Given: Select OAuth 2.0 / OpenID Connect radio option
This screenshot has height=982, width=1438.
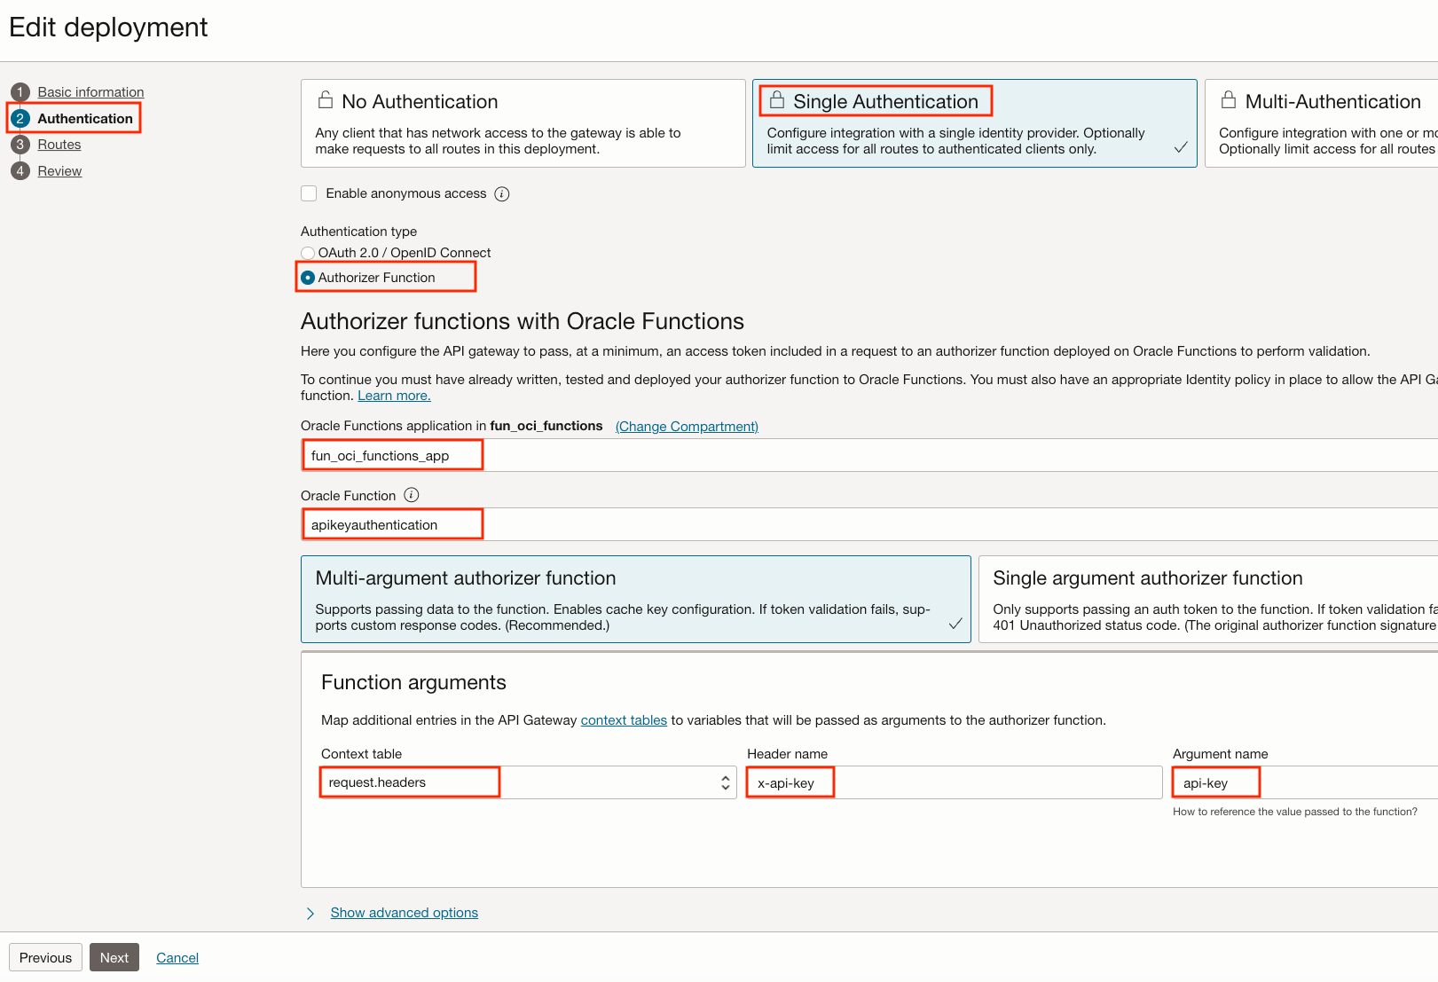Looking at the screenshot, I should point(308,254).
